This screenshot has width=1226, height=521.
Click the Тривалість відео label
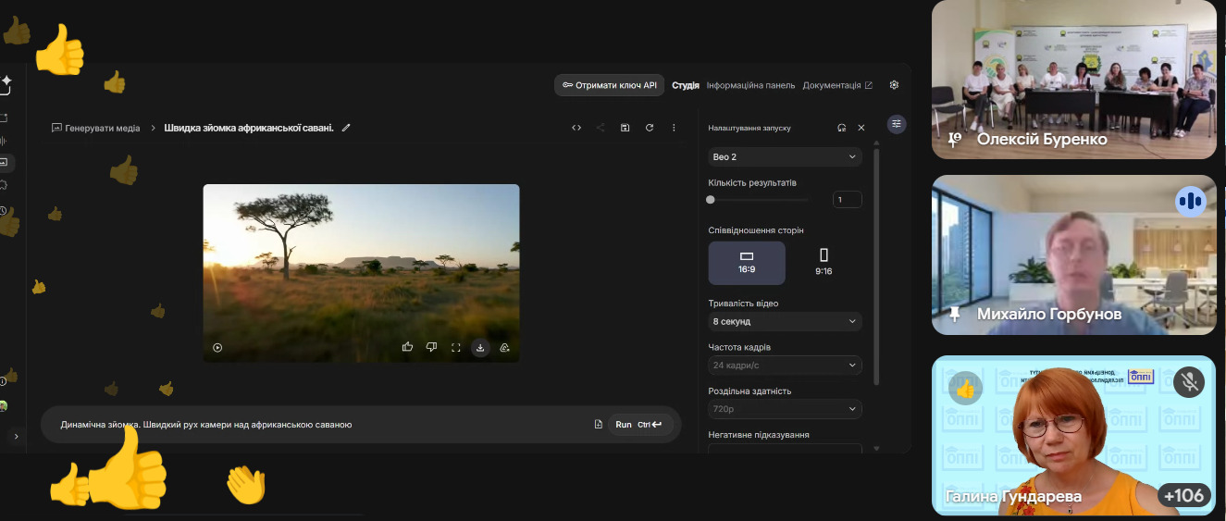coord(743,304)
